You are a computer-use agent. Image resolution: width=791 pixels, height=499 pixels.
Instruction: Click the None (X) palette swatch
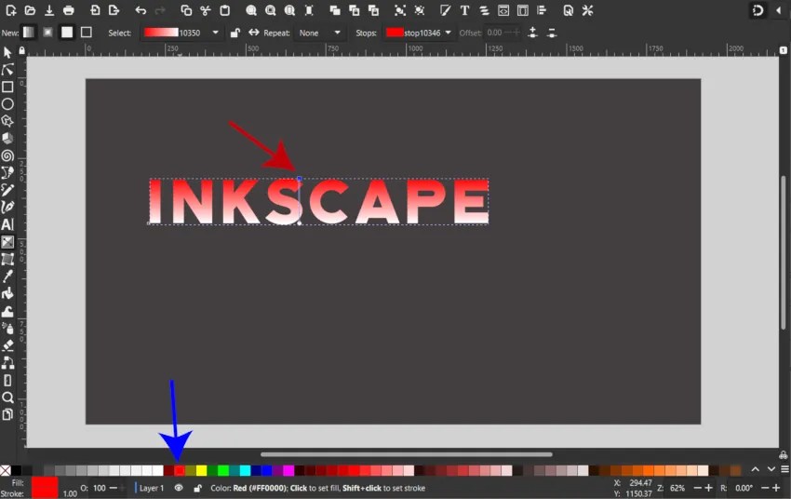coord(5,471)
